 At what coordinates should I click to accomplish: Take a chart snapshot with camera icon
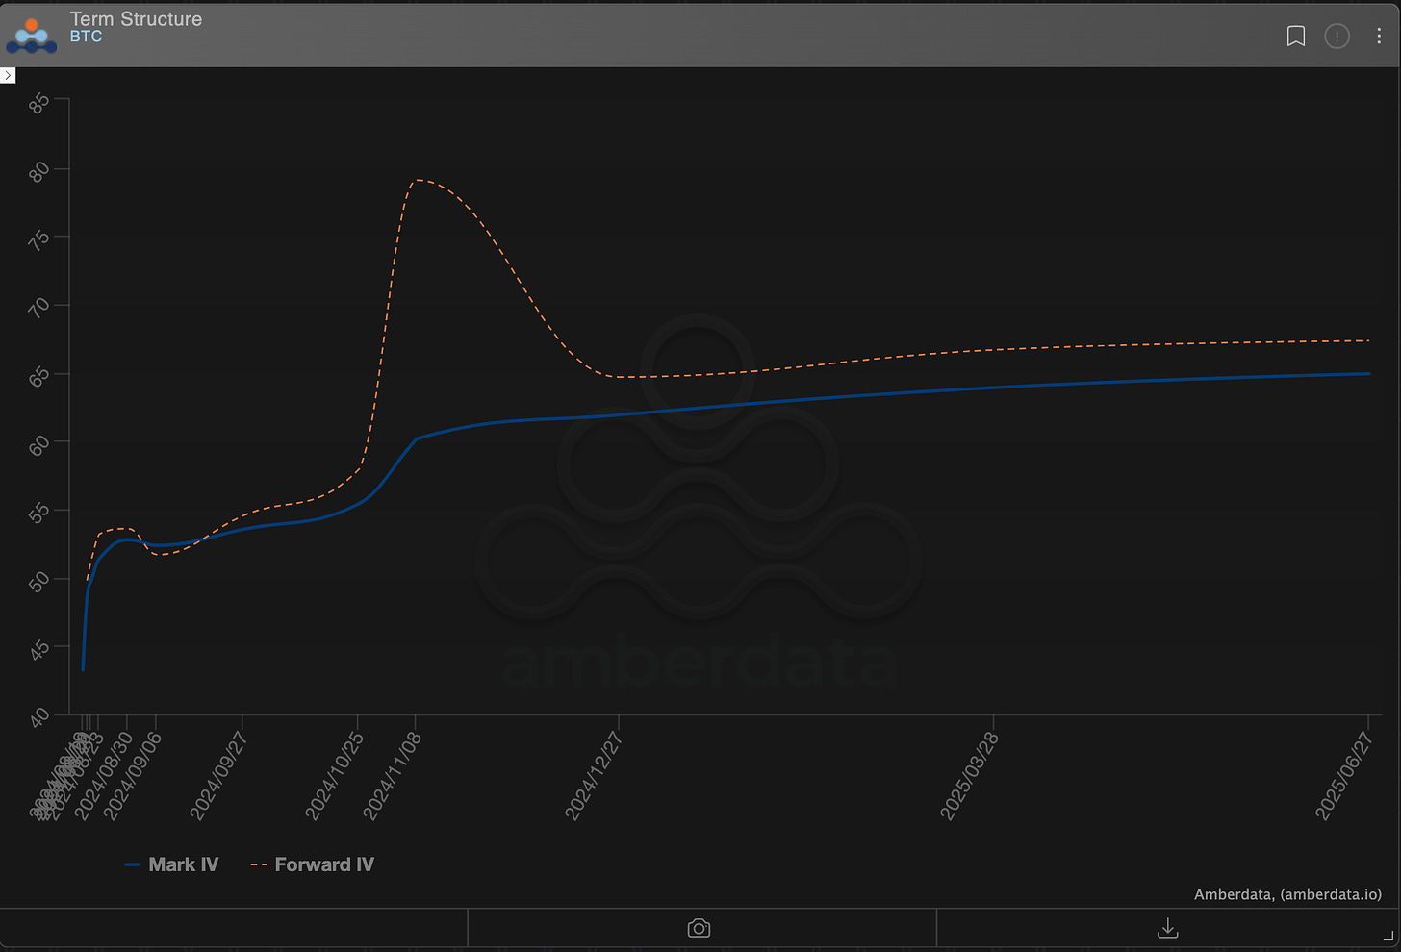point(700,928)
